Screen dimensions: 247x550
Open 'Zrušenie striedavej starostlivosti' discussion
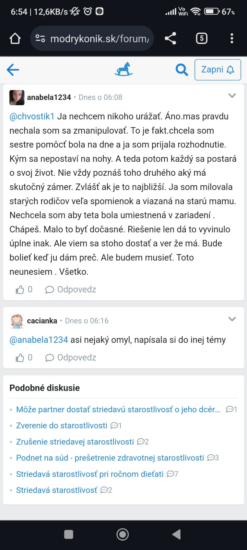75,442
